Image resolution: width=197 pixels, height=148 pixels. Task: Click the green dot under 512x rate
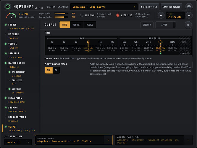click(x=161, y=53)
